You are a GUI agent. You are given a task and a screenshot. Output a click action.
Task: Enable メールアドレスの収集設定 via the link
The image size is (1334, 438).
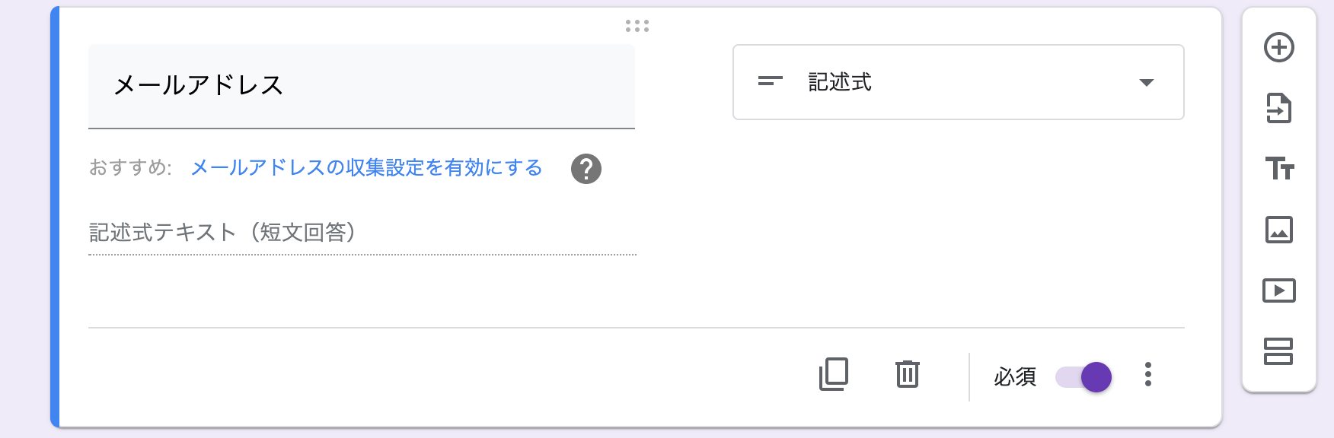pyautogui.click(x=366, y=167)
